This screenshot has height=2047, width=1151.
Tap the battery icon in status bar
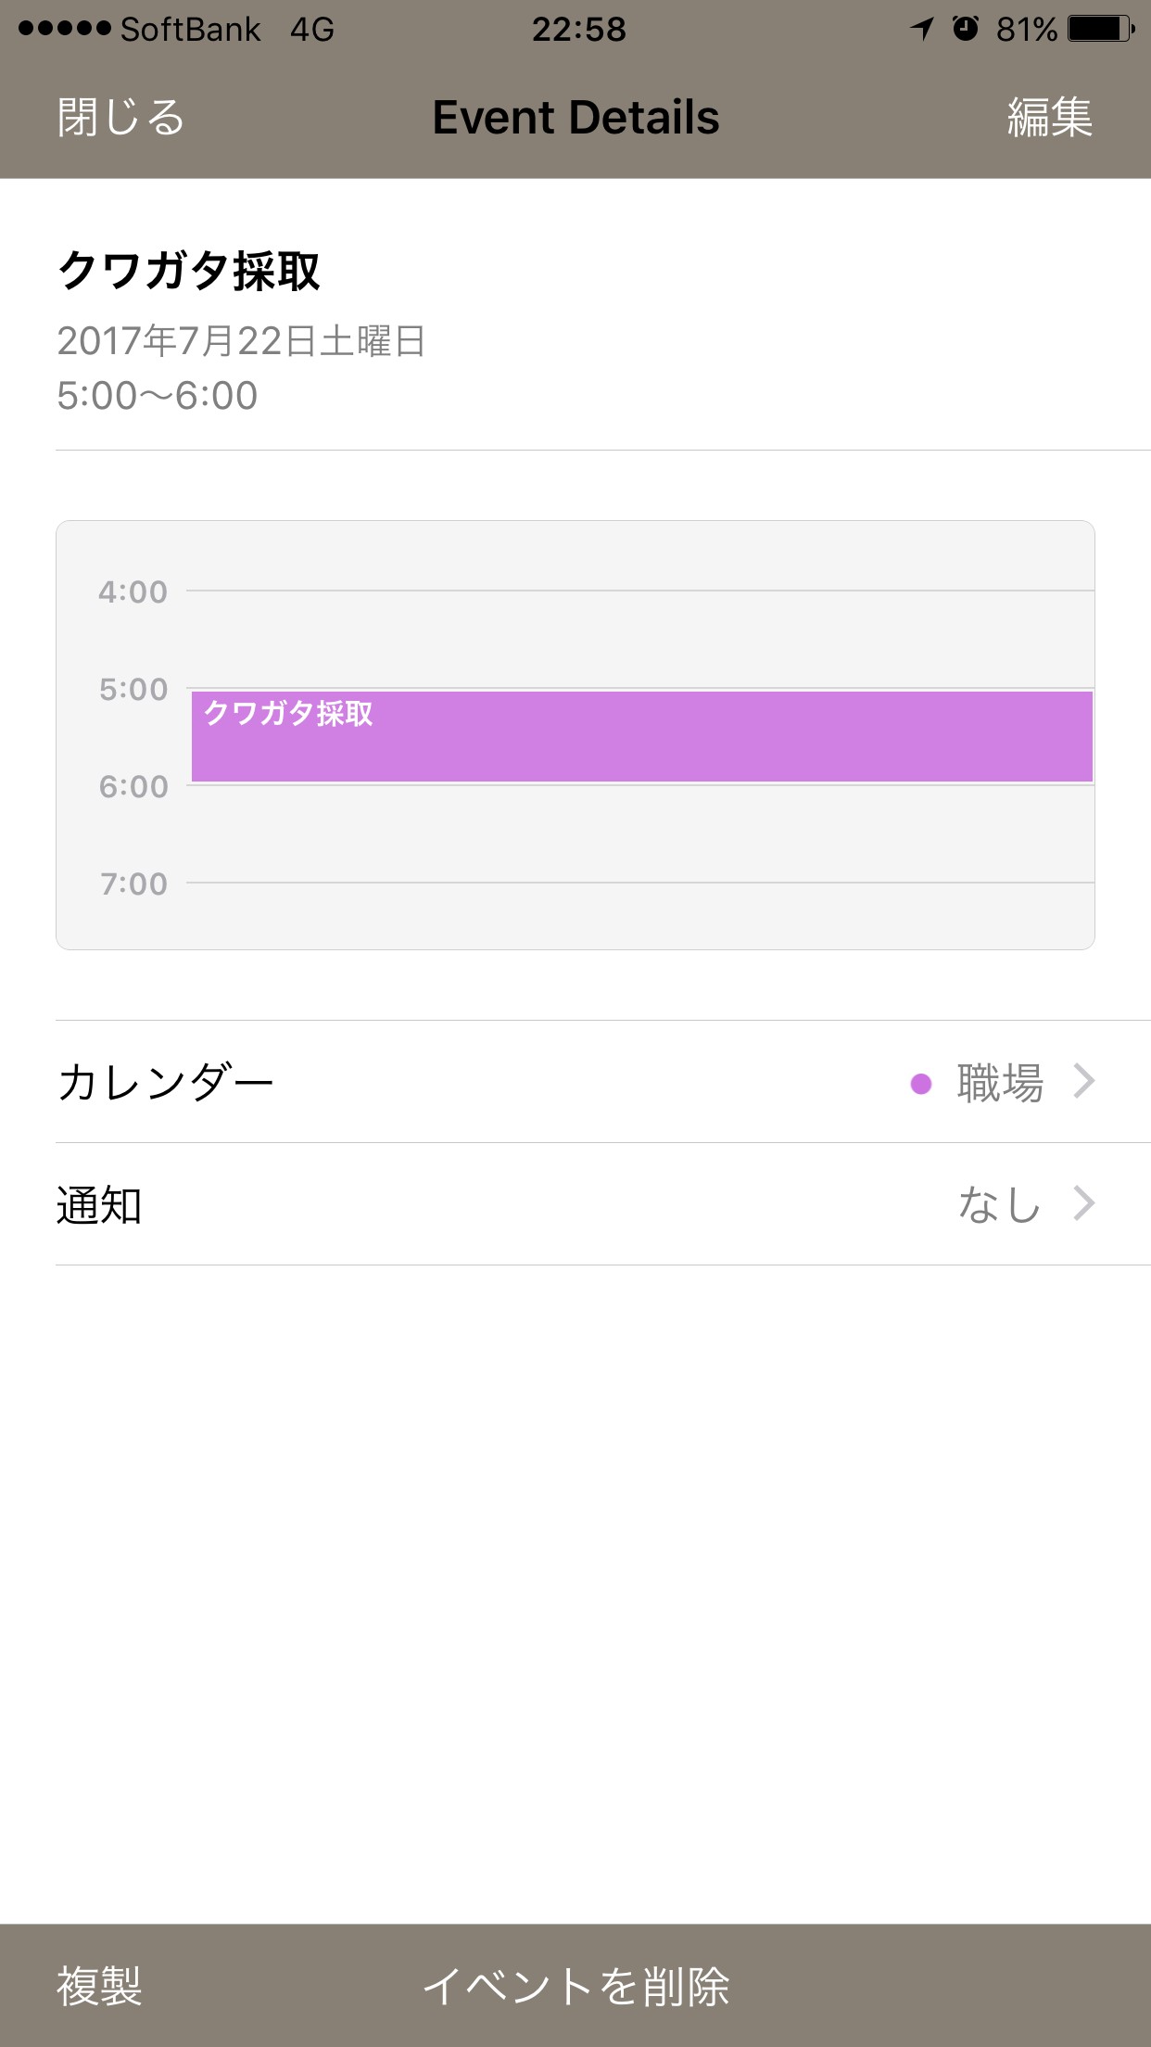1101,30
